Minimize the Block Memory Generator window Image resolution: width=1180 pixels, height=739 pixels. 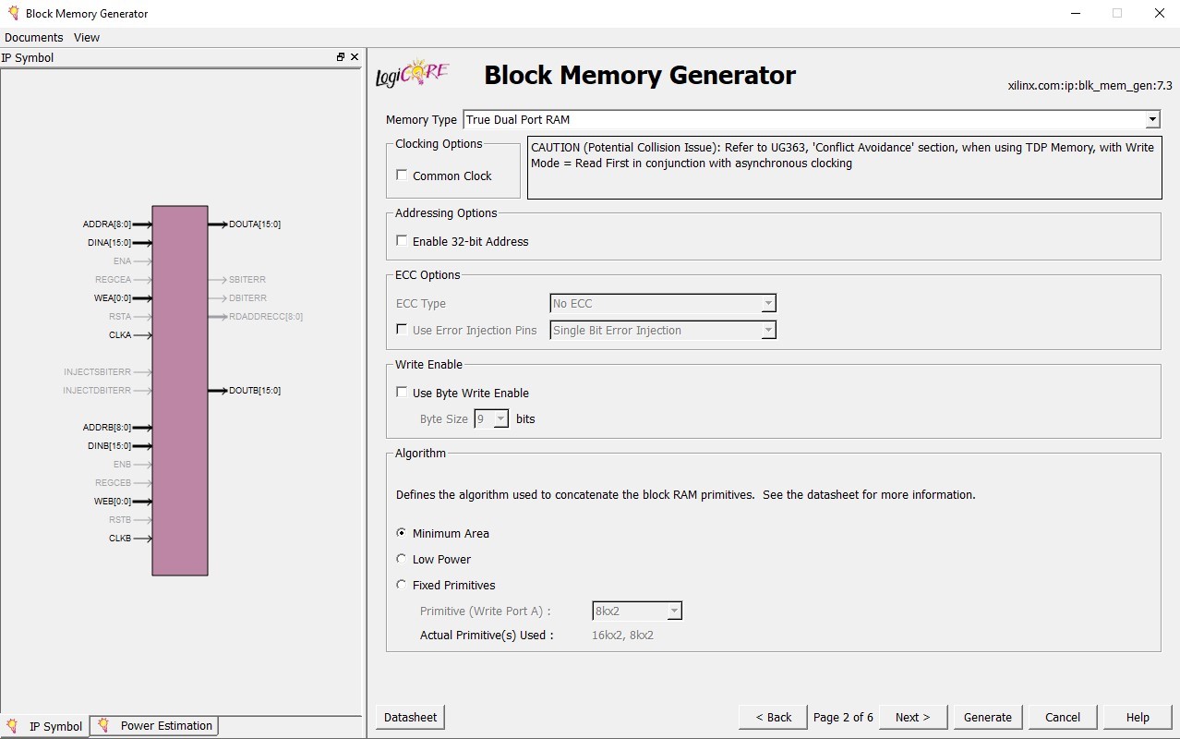pos(1075,13)
